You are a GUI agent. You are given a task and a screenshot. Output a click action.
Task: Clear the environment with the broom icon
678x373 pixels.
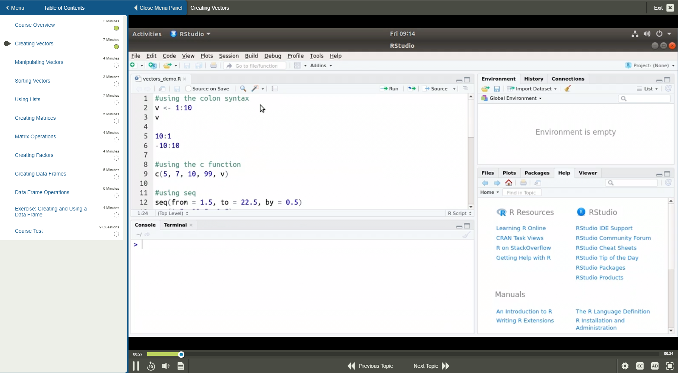click(567, 89)
